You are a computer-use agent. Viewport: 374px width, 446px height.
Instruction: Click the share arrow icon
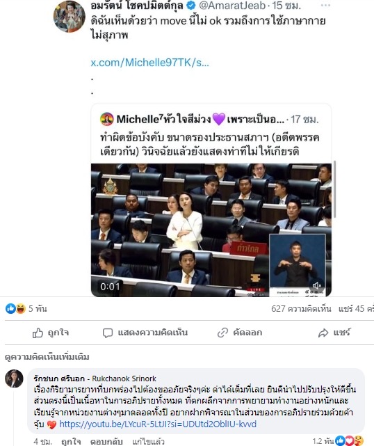tap(323, 333)
